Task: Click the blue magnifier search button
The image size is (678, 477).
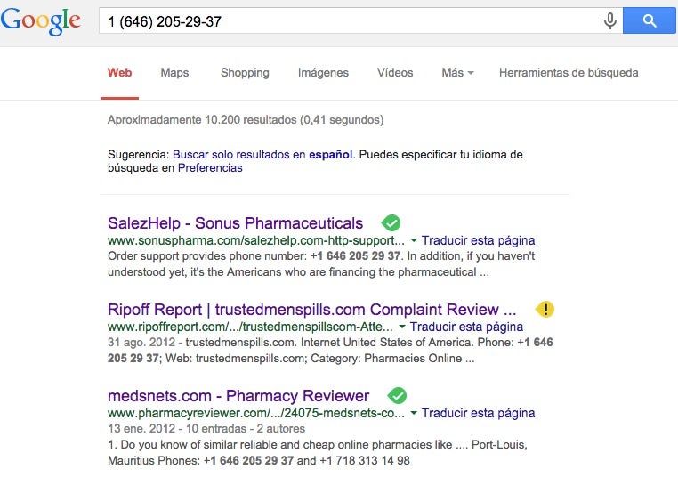Action: coord(649,20)
